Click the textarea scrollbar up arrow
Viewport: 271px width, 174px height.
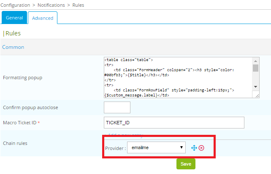coord(255,60)
